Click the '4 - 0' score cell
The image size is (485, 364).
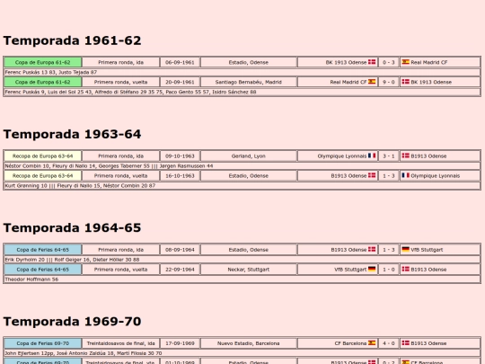coord(389,343)
